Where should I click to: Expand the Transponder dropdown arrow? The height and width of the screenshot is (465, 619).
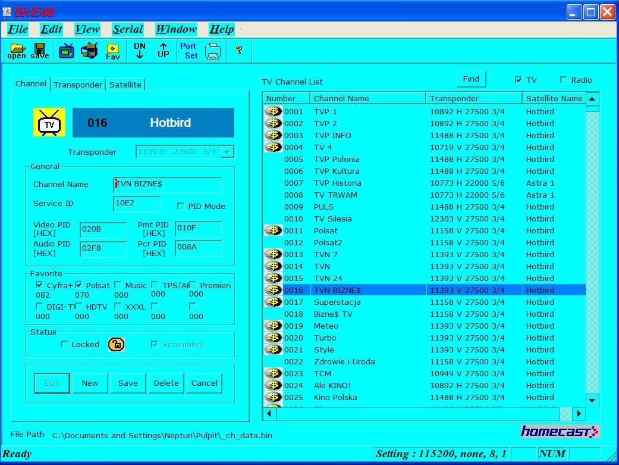pyautogui.click(x=227, y=152)
